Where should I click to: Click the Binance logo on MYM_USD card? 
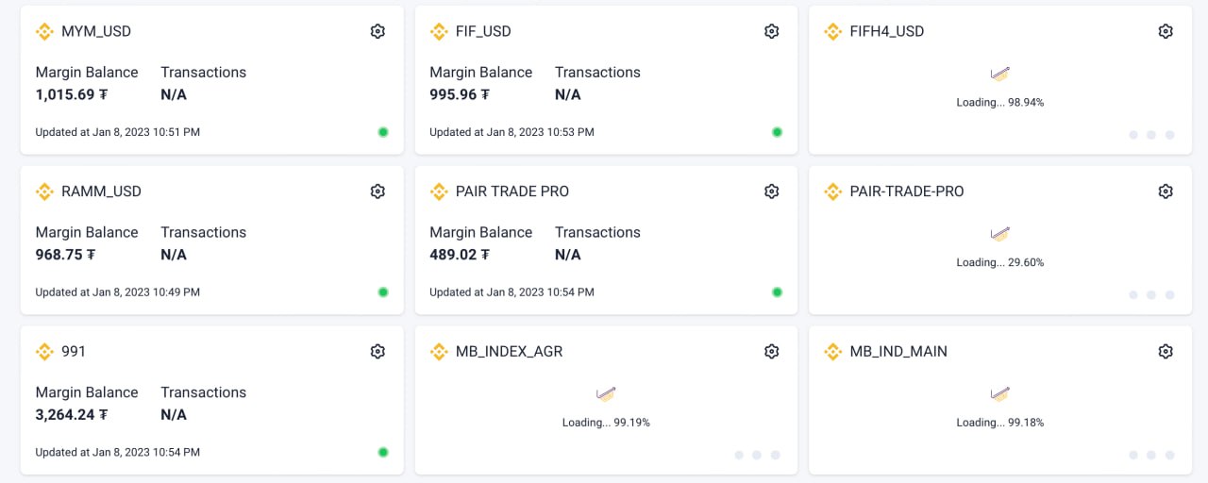click(x=44, y=31)
